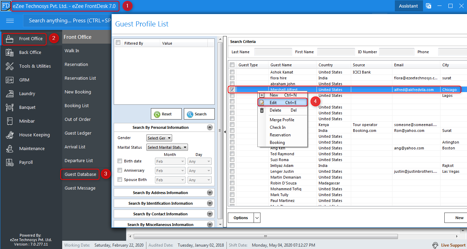The width and height of the screenshot is (467, 249).
Task: Click the plus icon next to New
Action: (x=262, y=95)
